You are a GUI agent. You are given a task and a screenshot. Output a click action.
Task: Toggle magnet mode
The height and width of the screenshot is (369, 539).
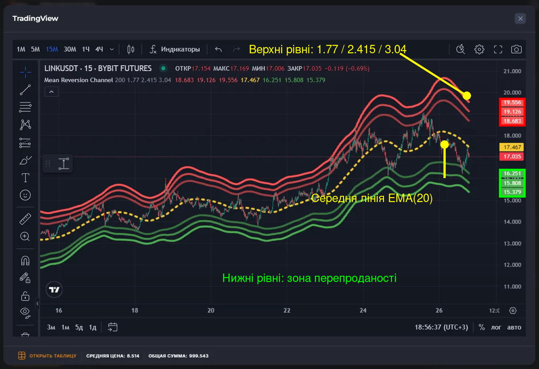(x=25, y=260)
